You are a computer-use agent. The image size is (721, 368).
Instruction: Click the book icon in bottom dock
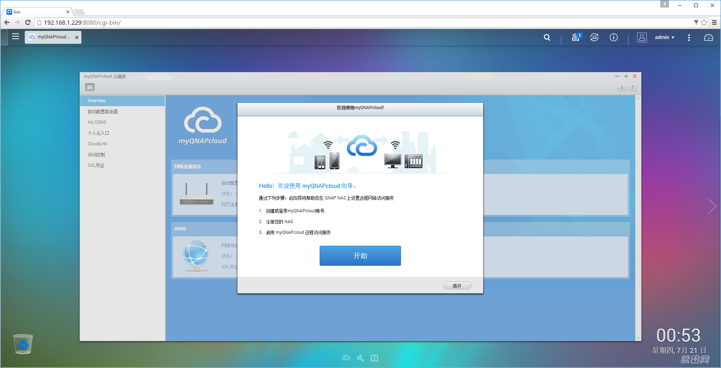[374, 358]
